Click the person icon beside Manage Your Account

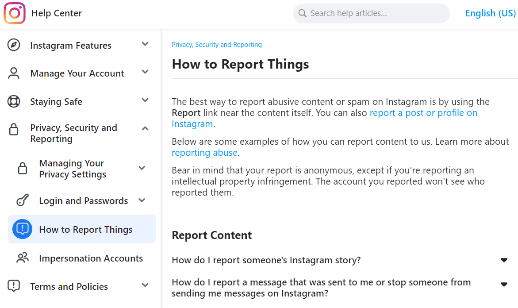point(14,73)
